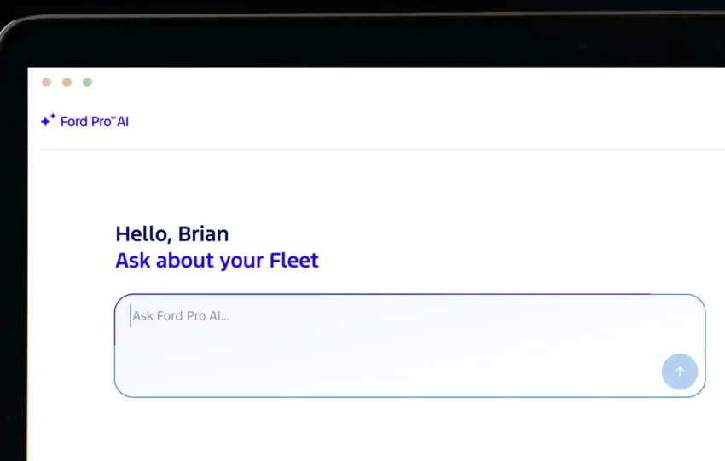Click the 'AI' text in the header logo
725x461 pixels.
(123, 122)
